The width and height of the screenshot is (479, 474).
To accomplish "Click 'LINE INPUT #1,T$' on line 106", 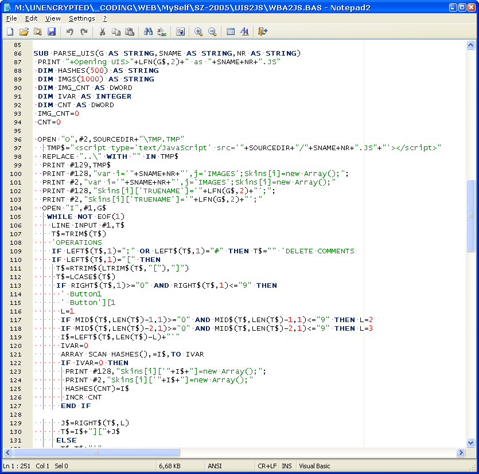I will point(88,225).
